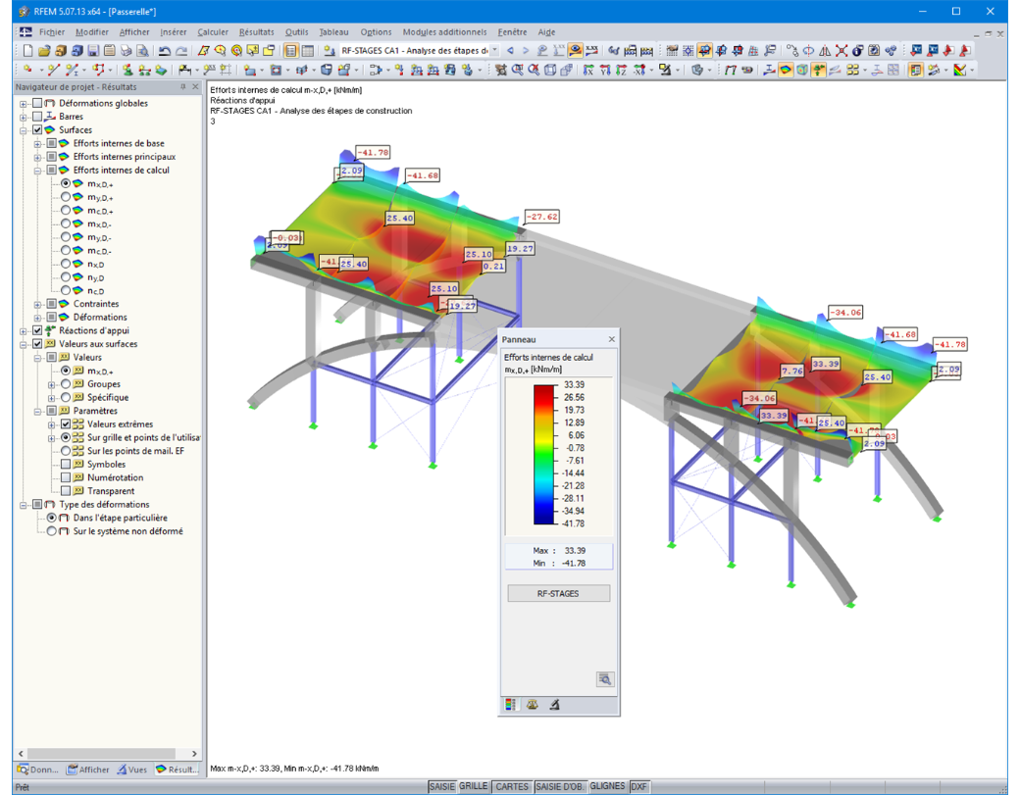The width and height of the screenshot is (1020, 795).
Task: Select the Spécifique values radio option
Action: point(66,397)
